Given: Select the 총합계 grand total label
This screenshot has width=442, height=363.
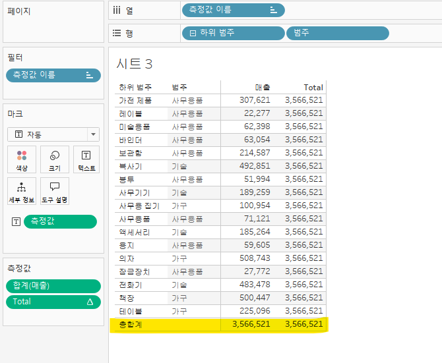Looking at the screenshot, I should pos(130,324).
